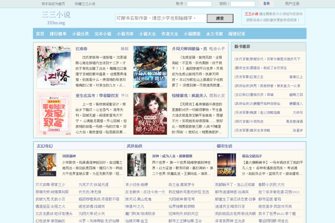Click the 剑道通神 small cover thumbnail
Screen dimensions: 335x223
pos(47,165)
